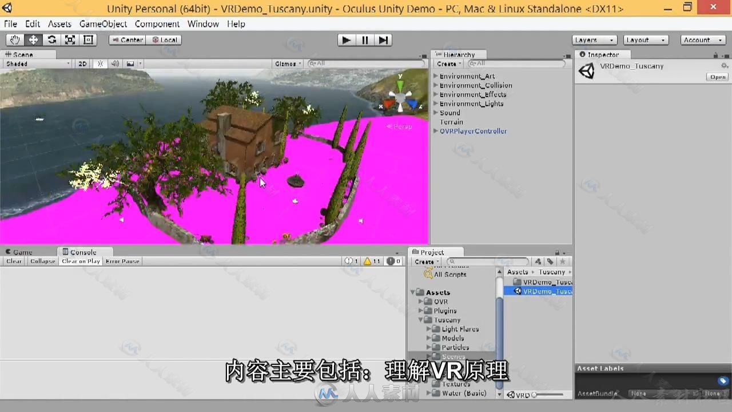Image resolution: width=732 pixels, height=412 pixels.
Task: Click the Asset Labels tag icon
Action: coord(723,381)
